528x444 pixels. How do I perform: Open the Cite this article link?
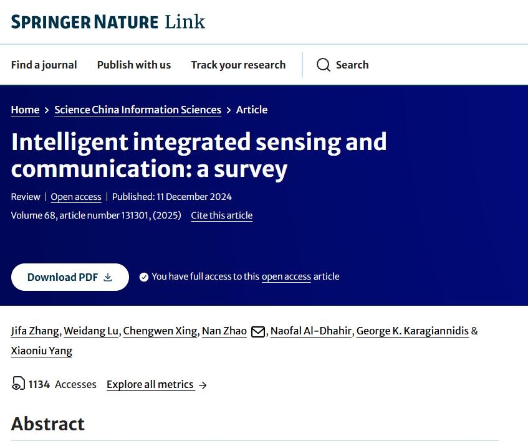click(222, 215)
